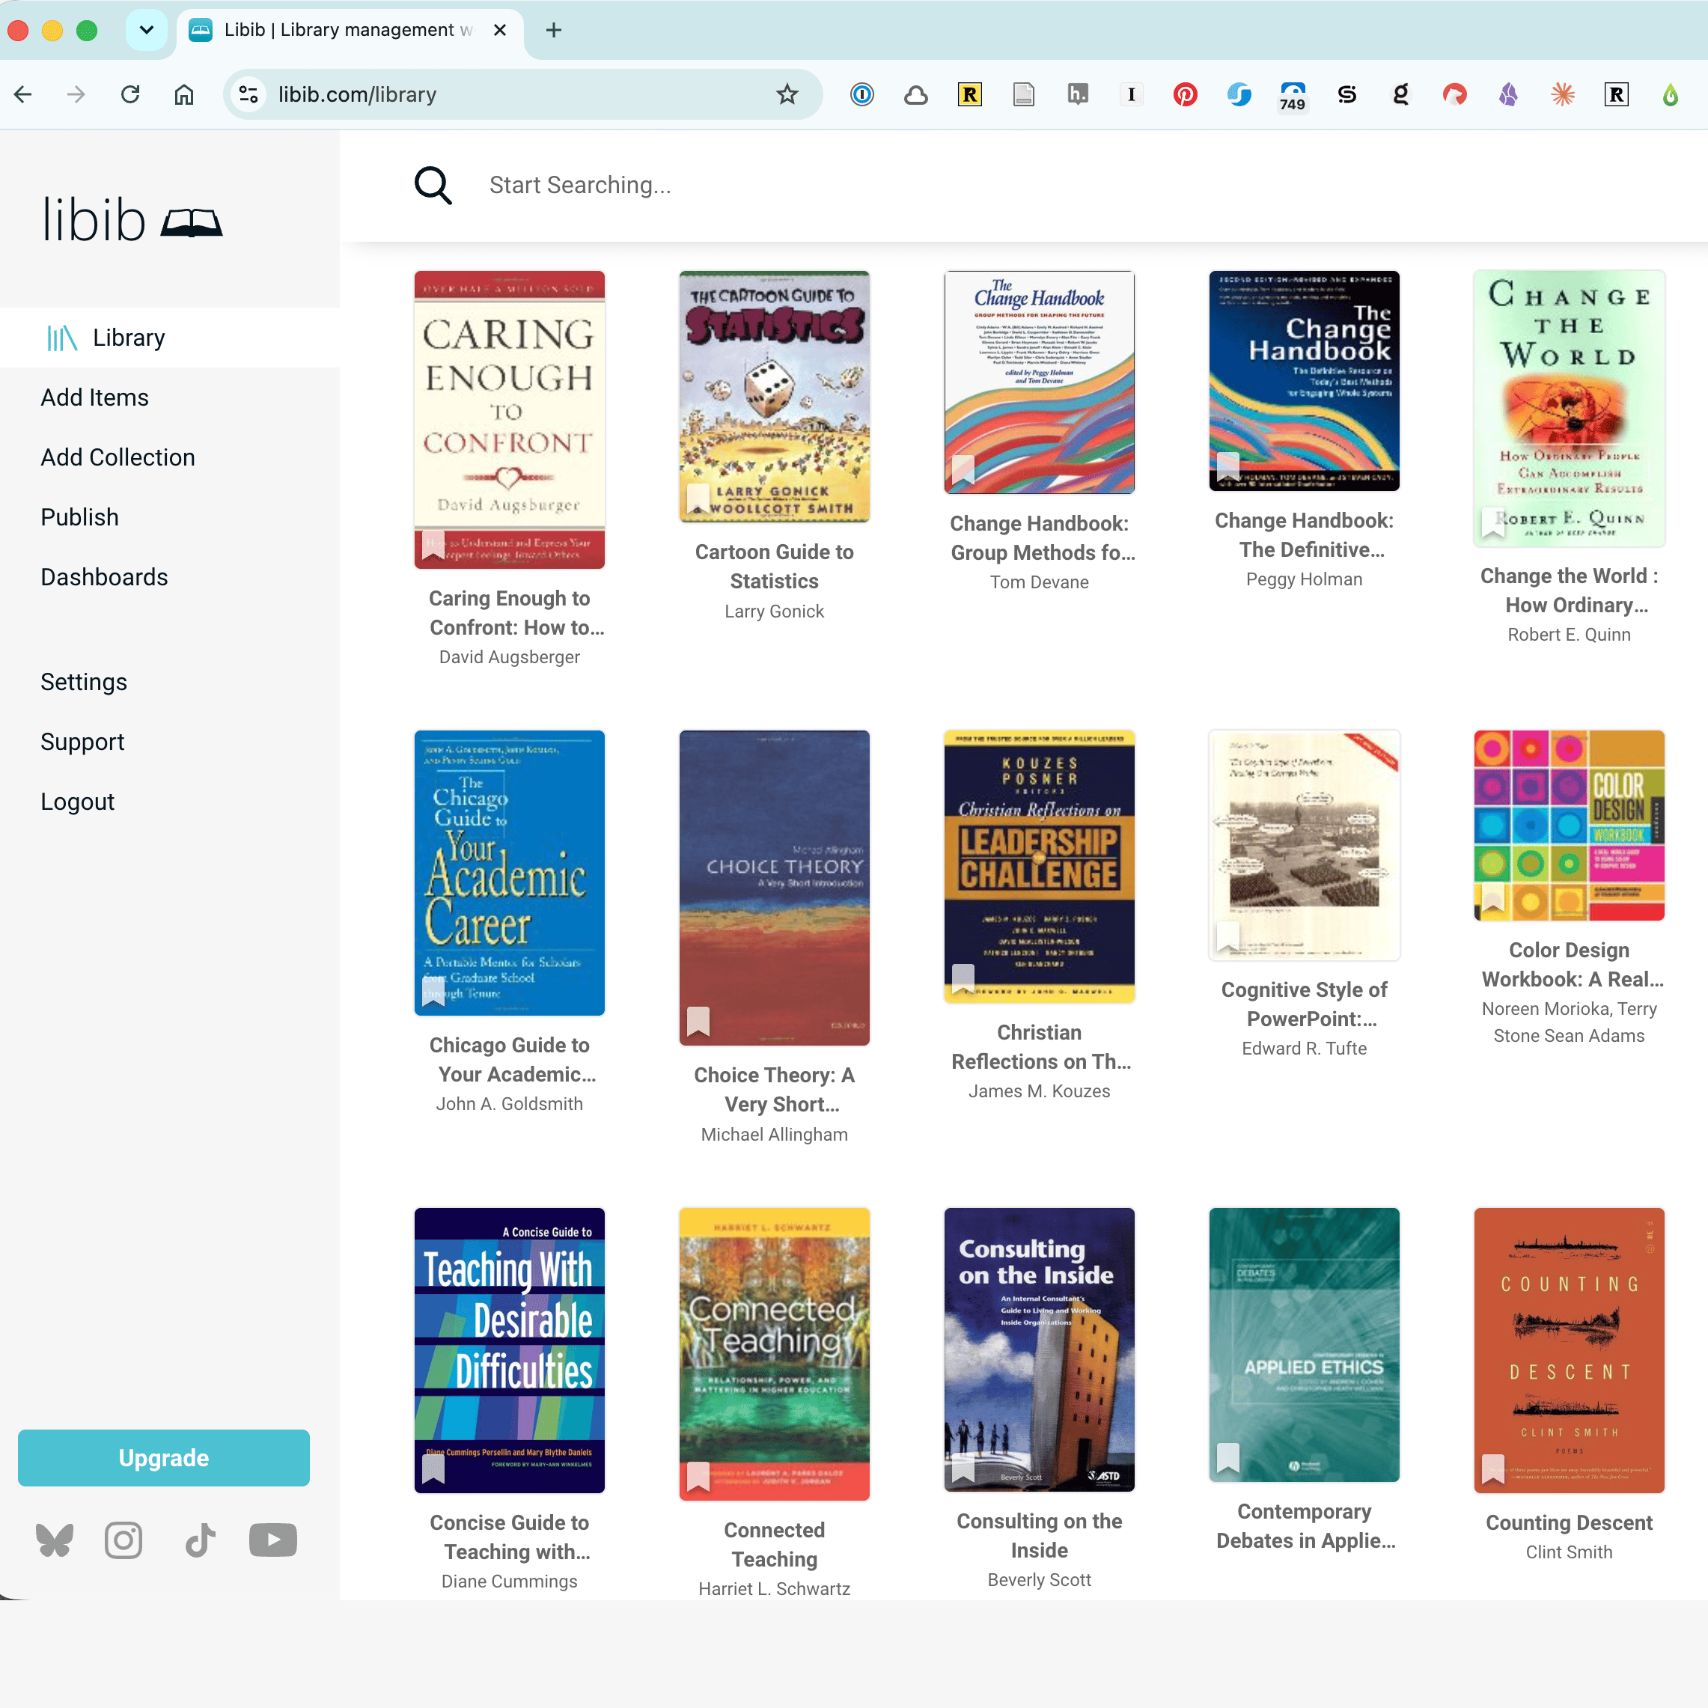Click the Christian Reflections title link
The height and width of the screenshot is (1708, 1708).
click(1040, 1046)
